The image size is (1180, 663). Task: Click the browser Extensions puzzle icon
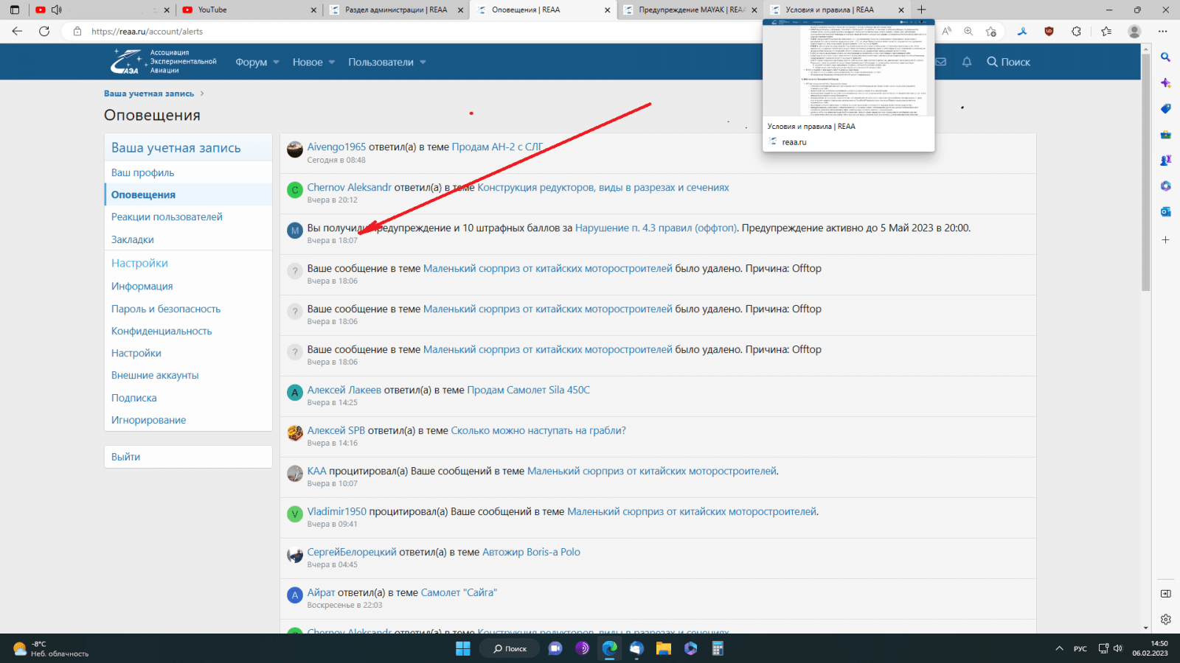pyautogui.click(x=1076, y=31)
